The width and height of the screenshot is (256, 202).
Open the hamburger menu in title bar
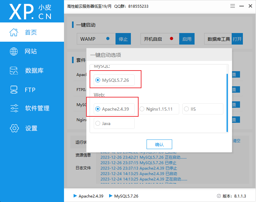click(233, 6)
